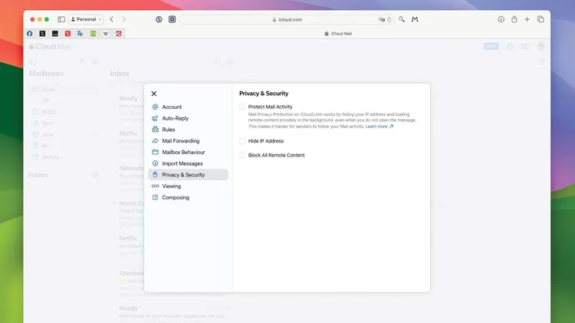Screen dimensions: 575x323
Task: Select Import Messages in the sidebar
Action: 188,163
